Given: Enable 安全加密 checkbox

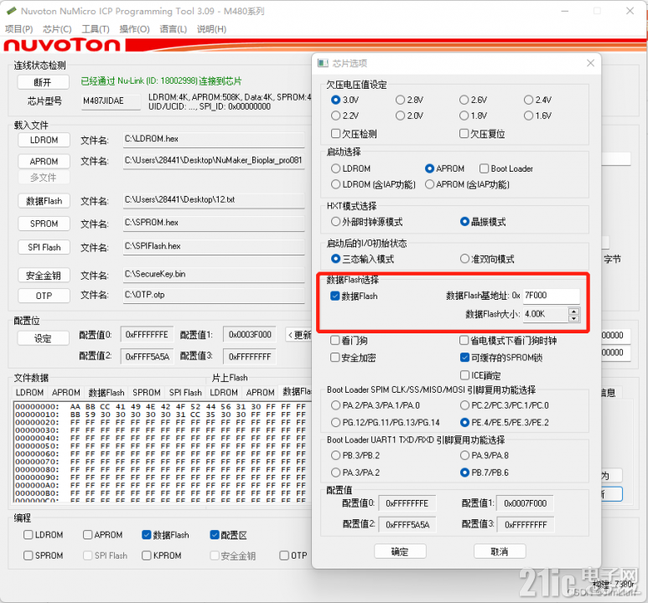Looking at the screenshot, I should pos(354,358).
